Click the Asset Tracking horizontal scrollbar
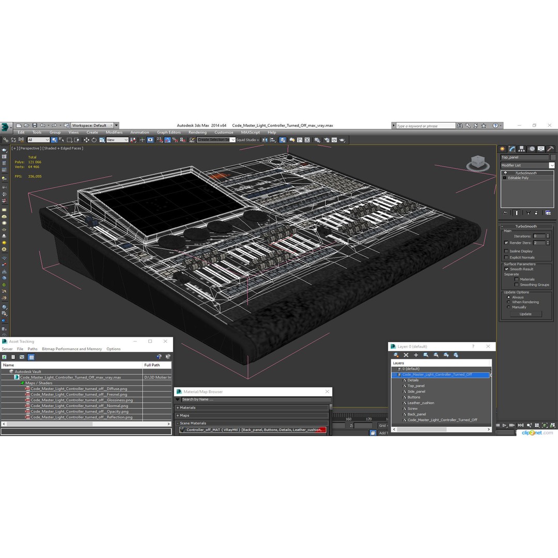Image resolution: width=558 pixels, height=558 pixels. (x=86, y=424)
